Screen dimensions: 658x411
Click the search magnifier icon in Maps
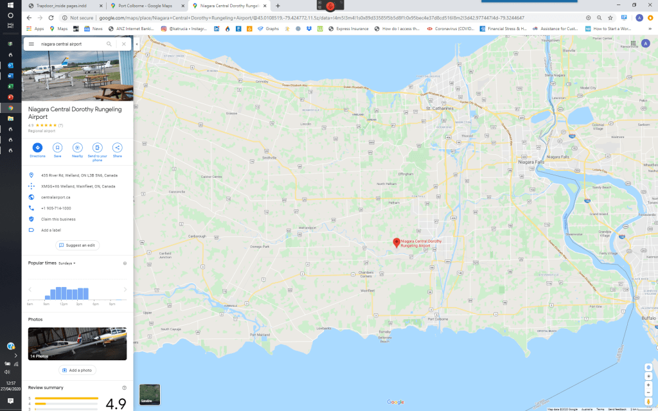click(109, 44)
